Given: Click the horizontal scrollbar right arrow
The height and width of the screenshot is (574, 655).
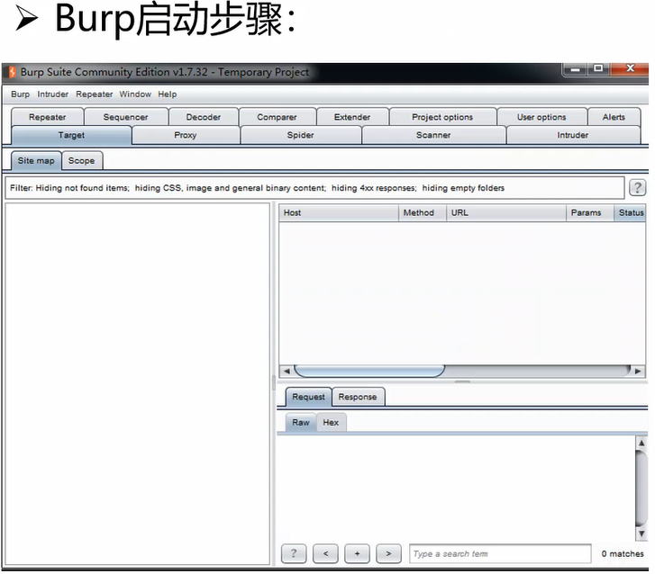Looking at the screenshot, I should point(638,371).
